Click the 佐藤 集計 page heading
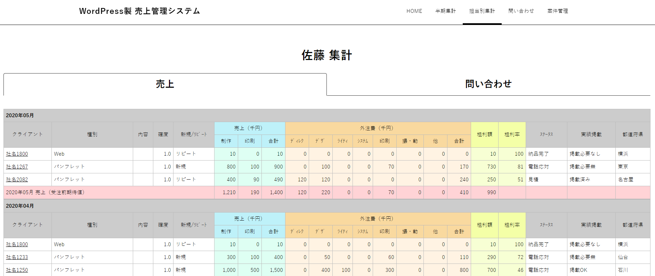655x276 pixels. (327, 55)
